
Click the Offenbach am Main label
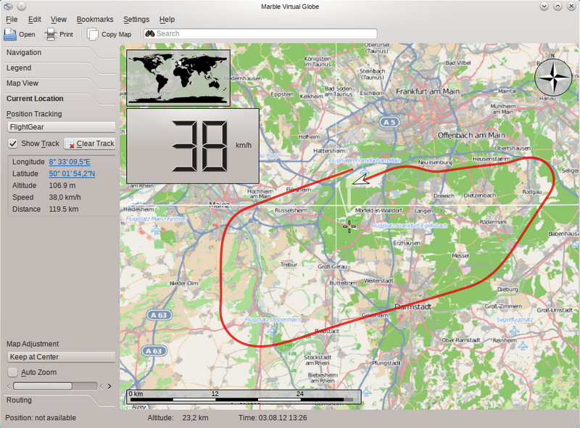click(471, 135)
